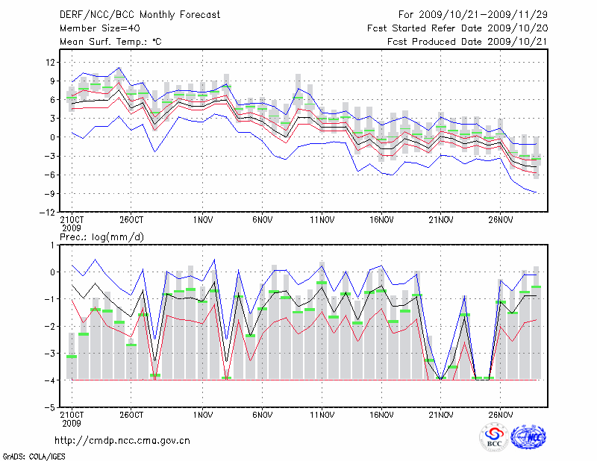This screenshot has width=597, height=461.
Task: Select 11NOV on the precipitation chart axis
Action: (322, 415)
